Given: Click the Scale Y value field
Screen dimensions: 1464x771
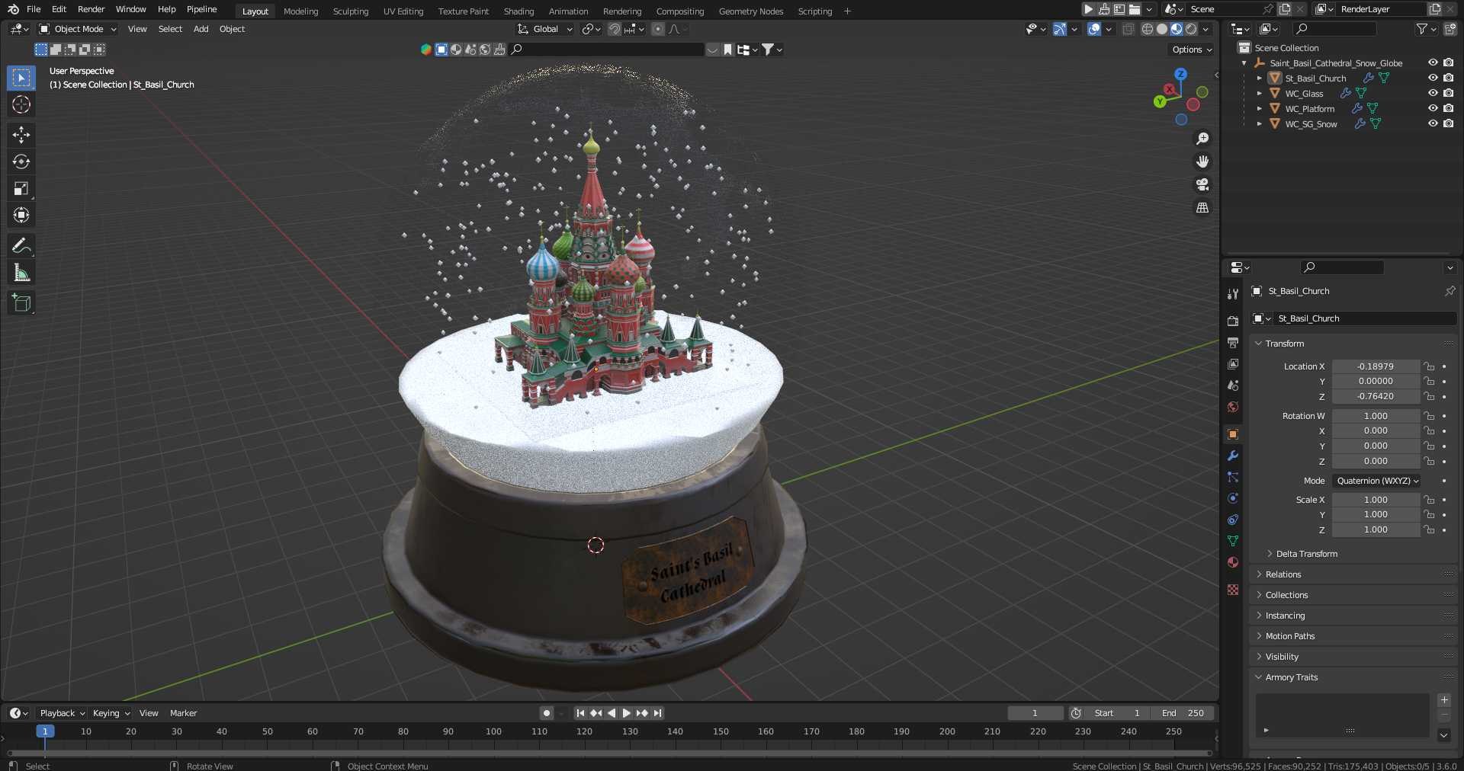Looking at the screenshot, I should pyautogui.click(x=1376, y=514).
